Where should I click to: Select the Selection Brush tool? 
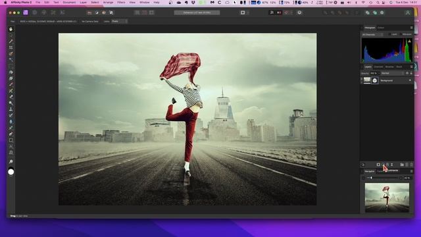[x=11, y=54]
